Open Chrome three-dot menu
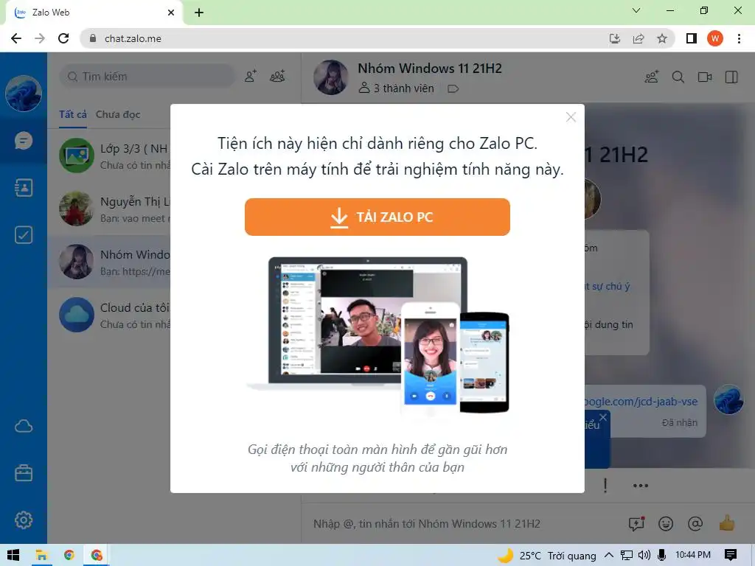Viewport: 755px width, 566px height. coord(739,38)
